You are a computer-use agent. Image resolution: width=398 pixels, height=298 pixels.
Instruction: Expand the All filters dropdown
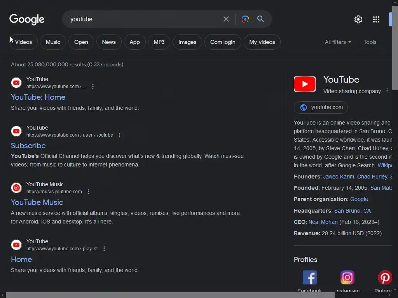338,42
